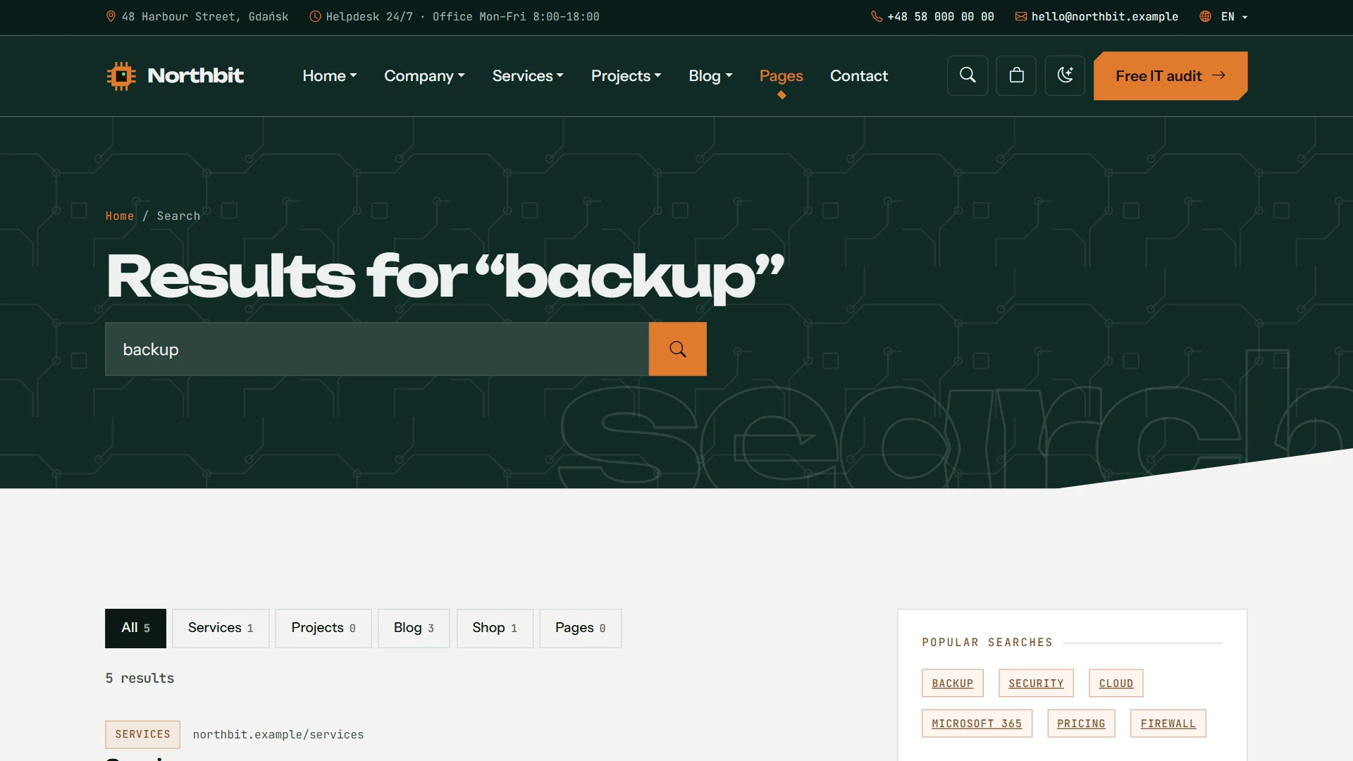Call the +48 58 000 00 00 number
This screenshot has width=1353, height=761.
pyautogui.click(x=941, y=16)
